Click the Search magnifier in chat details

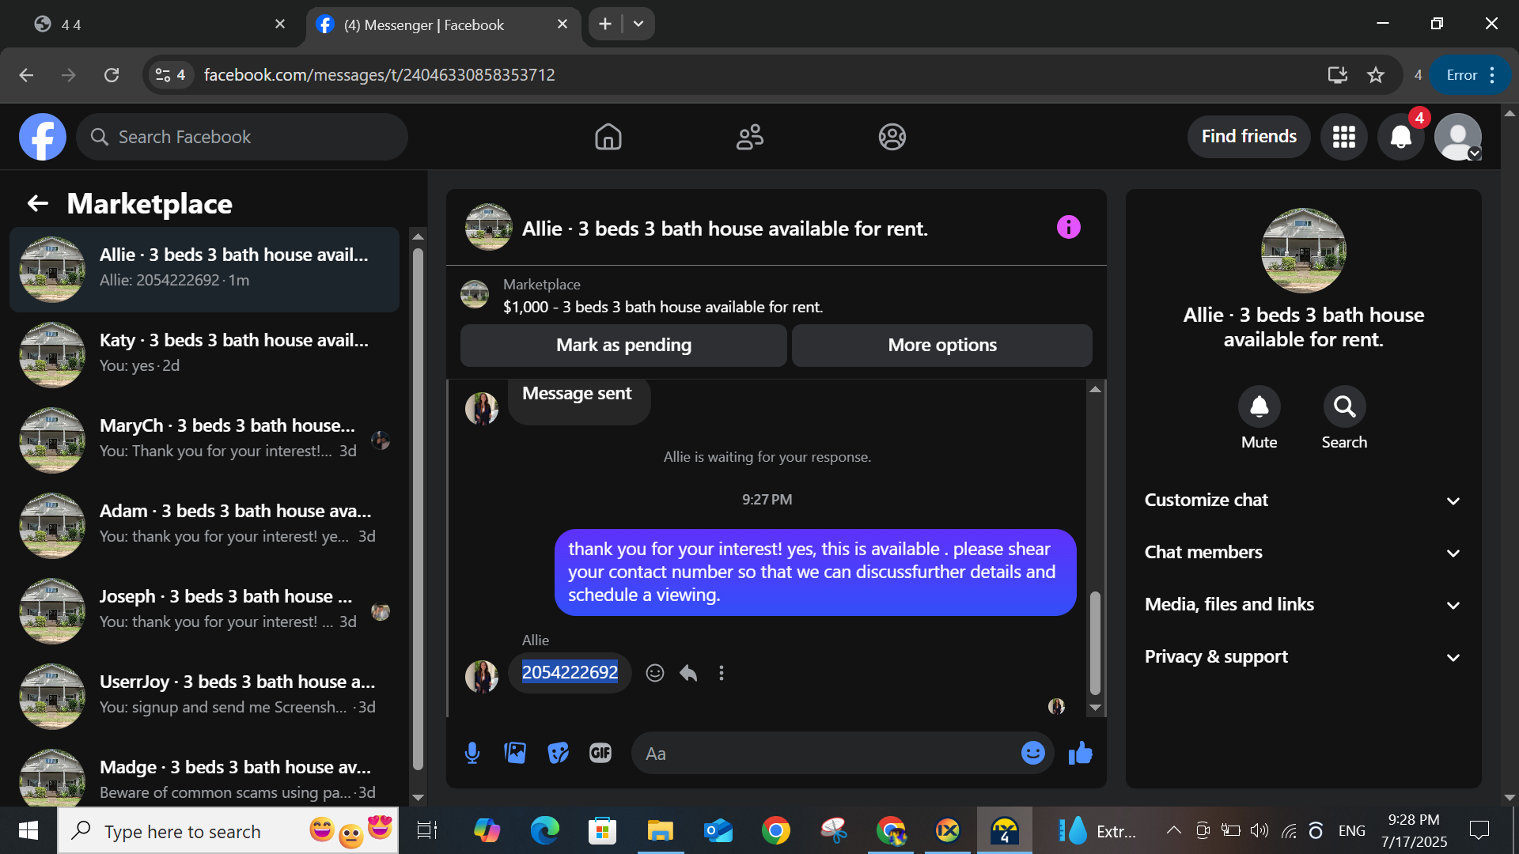coord(1344,406)
